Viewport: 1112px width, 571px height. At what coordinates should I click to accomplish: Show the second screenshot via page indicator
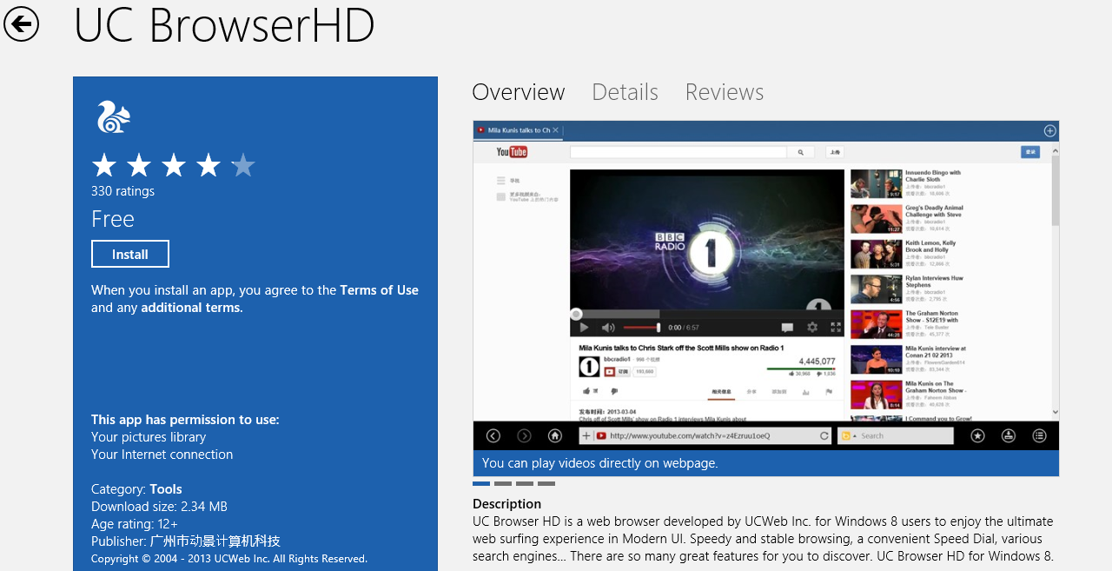tap(503, 483)
